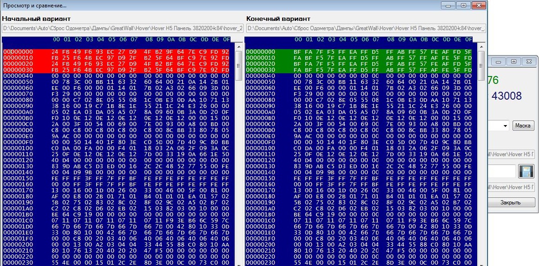Image resolution: width=540 pixels, height=266 pixels.
Task: Select offset 00000060 in Конечный вариант panel
Action: [261, 88]
